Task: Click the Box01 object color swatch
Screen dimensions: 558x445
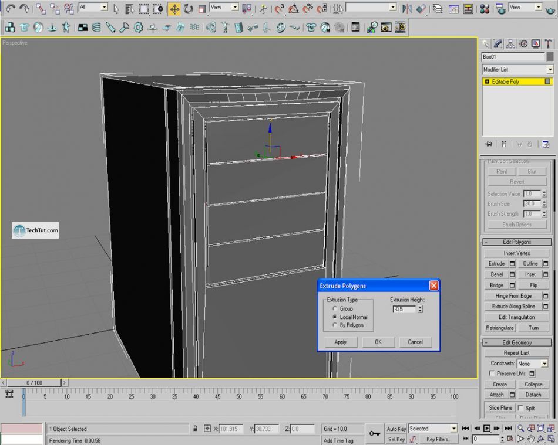Action: pos(550,57)
